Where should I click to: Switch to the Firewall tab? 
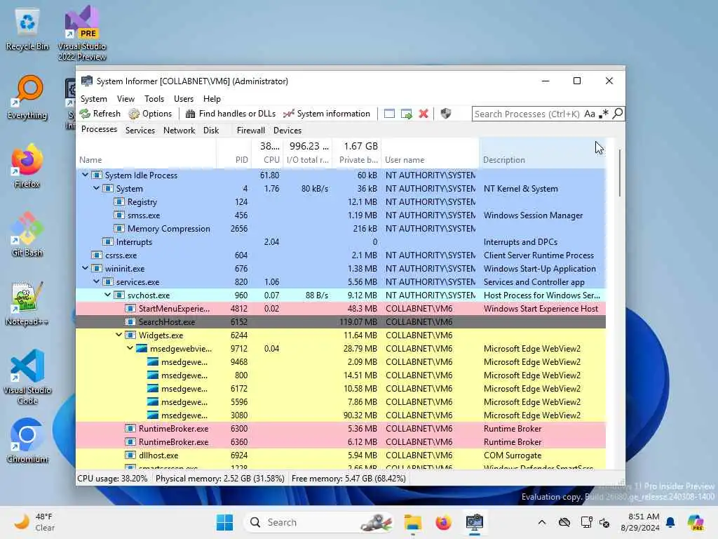(x=250, y=131)
